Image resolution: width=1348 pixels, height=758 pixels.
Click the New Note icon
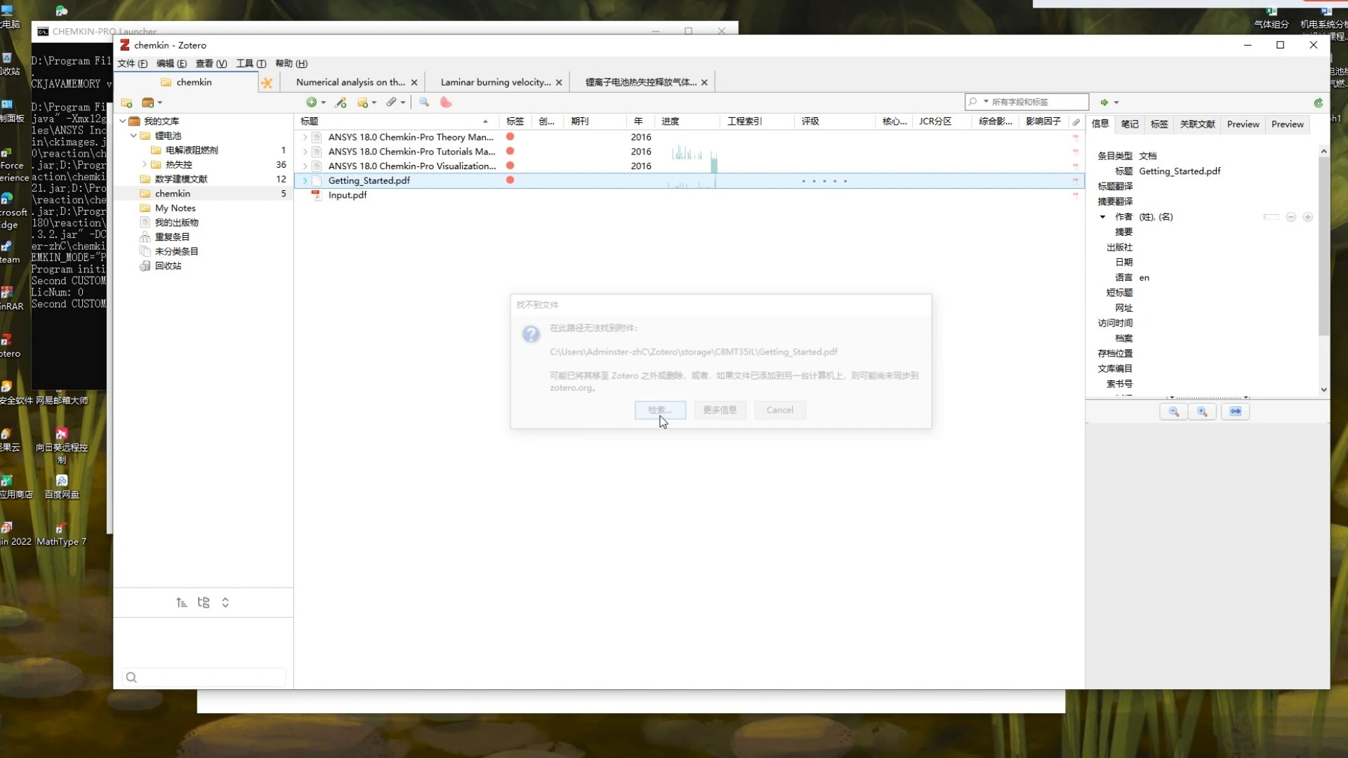click(362, 102)
